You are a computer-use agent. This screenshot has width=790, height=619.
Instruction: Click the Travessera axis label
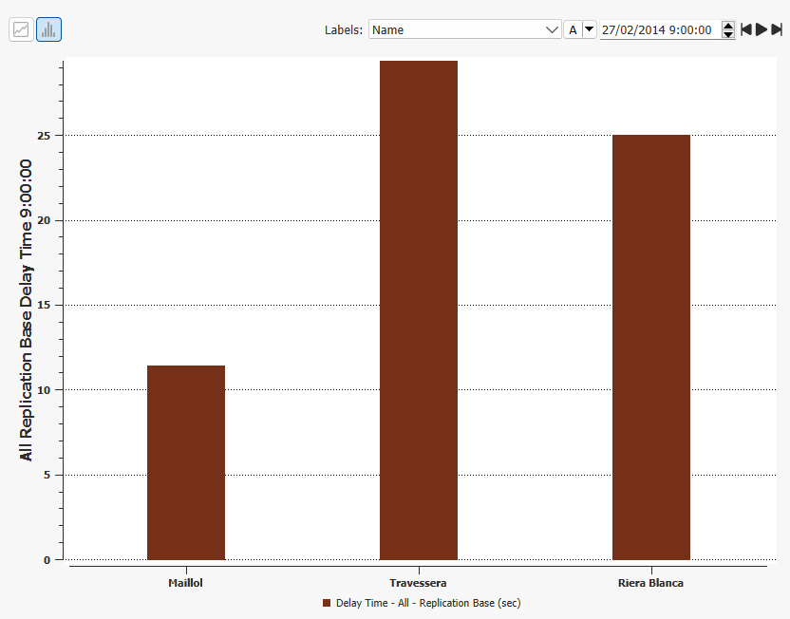[x=418, y=583]
